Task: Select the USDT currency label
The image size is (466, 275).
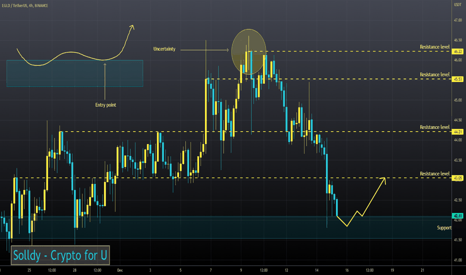Action: coord(457,5)
